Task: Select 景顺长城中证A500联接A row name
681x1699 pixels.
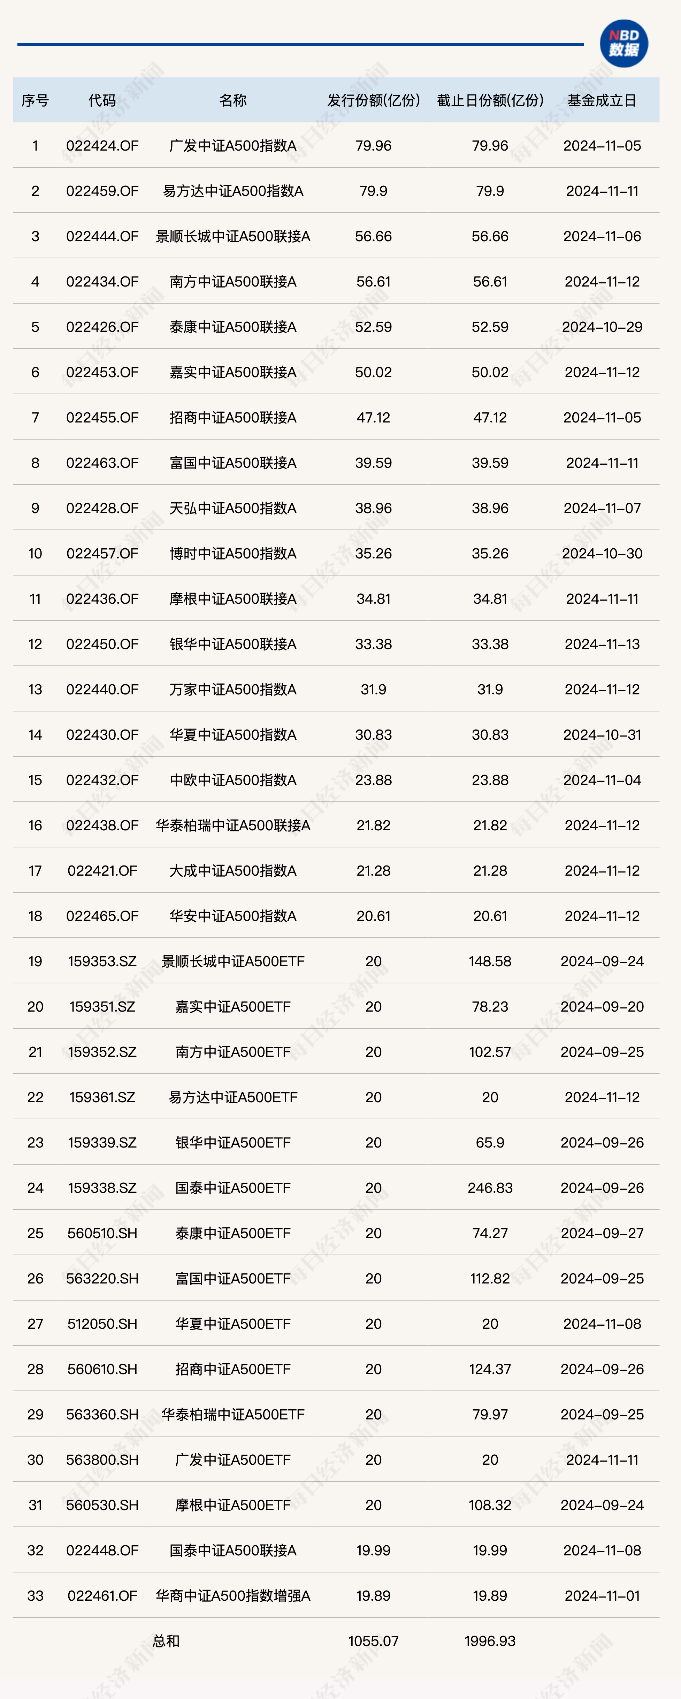Action: click(233, 236)
